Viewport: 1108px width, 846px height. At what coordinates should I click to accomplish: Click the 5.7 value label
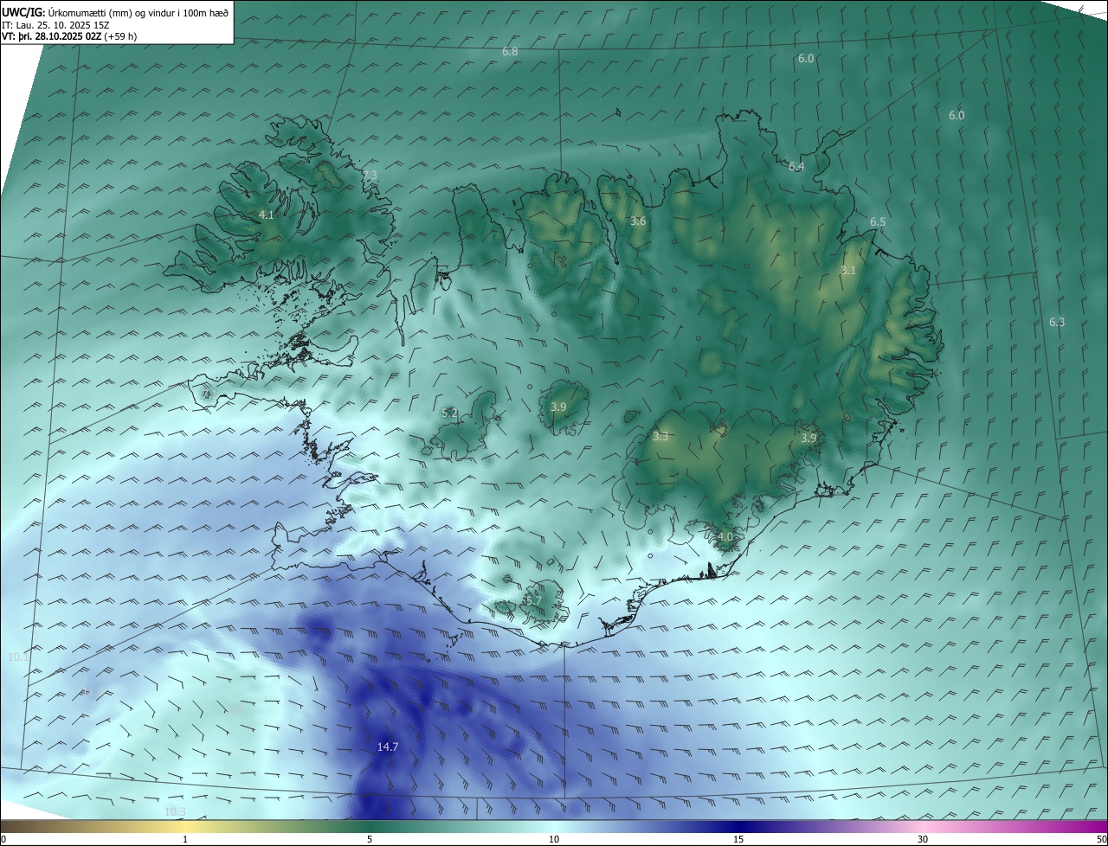533,600
